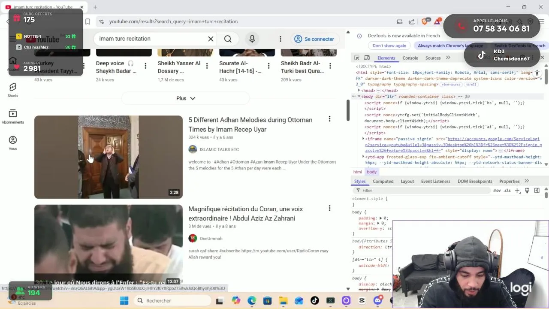Select the body breadcrumb in DevTools
The image size is (549, 309).
[x=371, y=172]
